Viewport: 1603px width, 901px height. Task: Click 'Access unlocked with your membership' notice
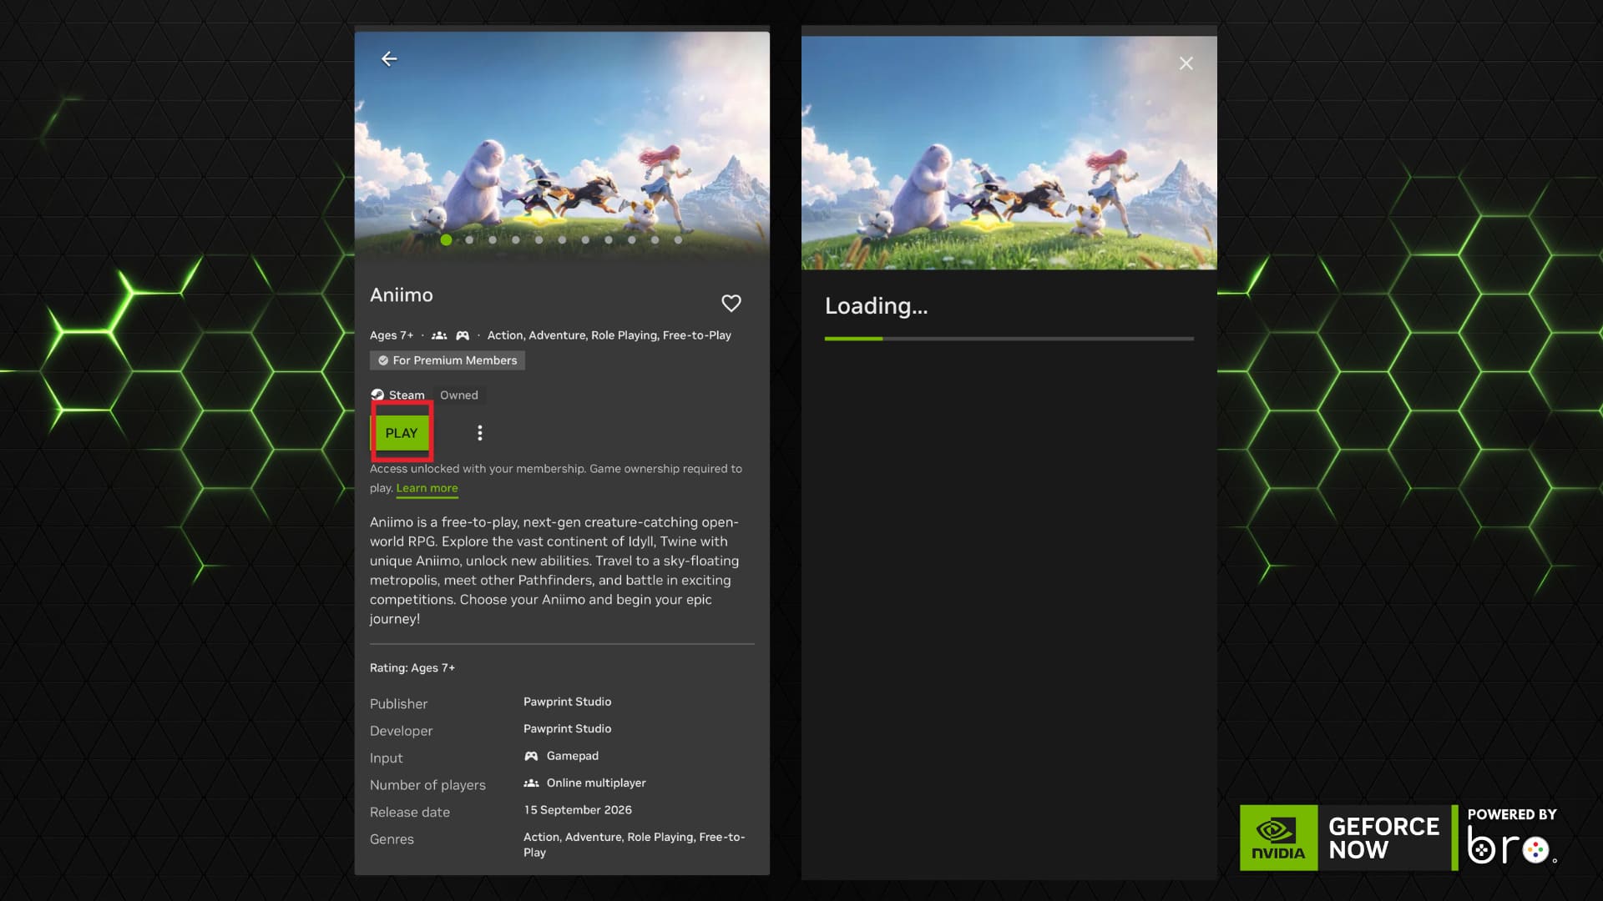(556, 478)
